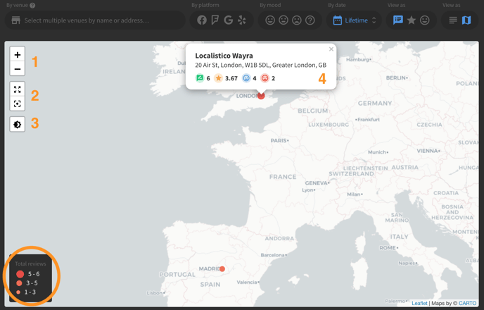The width and height of the screenshot is (484, 310).
Task: Switch to map view
Action: pyautogui.click(x=466, y=20)
